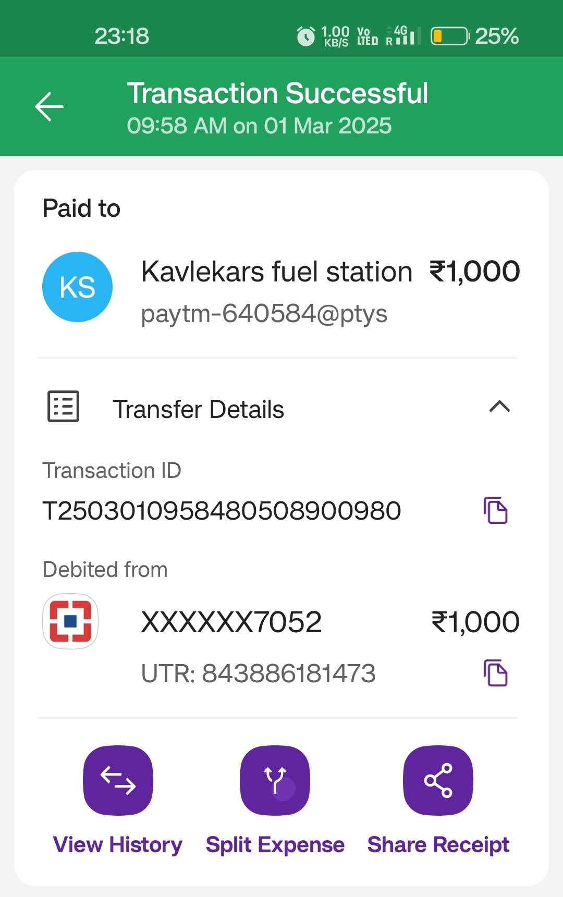
Task: Go back using the arrow icon
Action: click(x=49, y=106)
